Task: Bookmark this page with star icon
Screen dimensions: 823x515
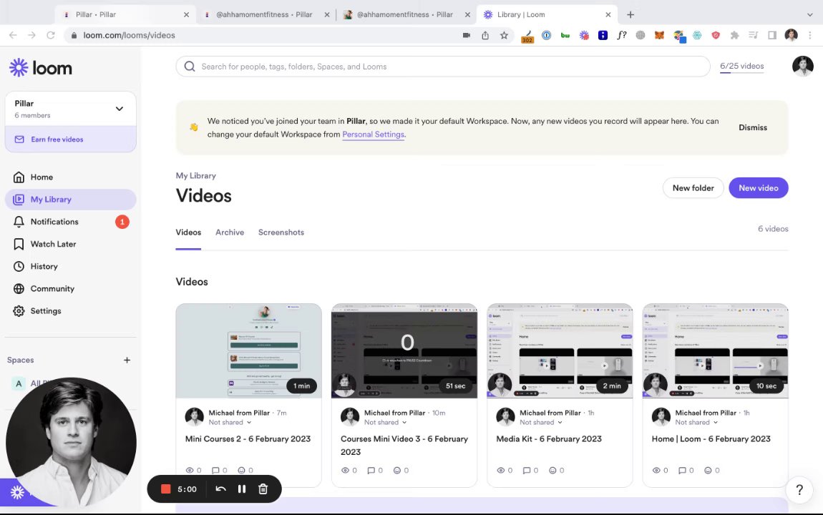Action: 504,35
